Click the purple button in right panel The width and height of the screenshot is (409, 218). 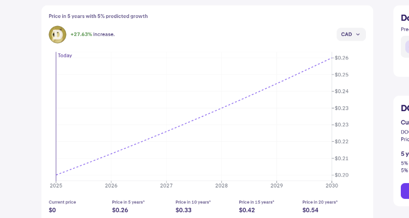pyautogui.click(x=405, y=191)
